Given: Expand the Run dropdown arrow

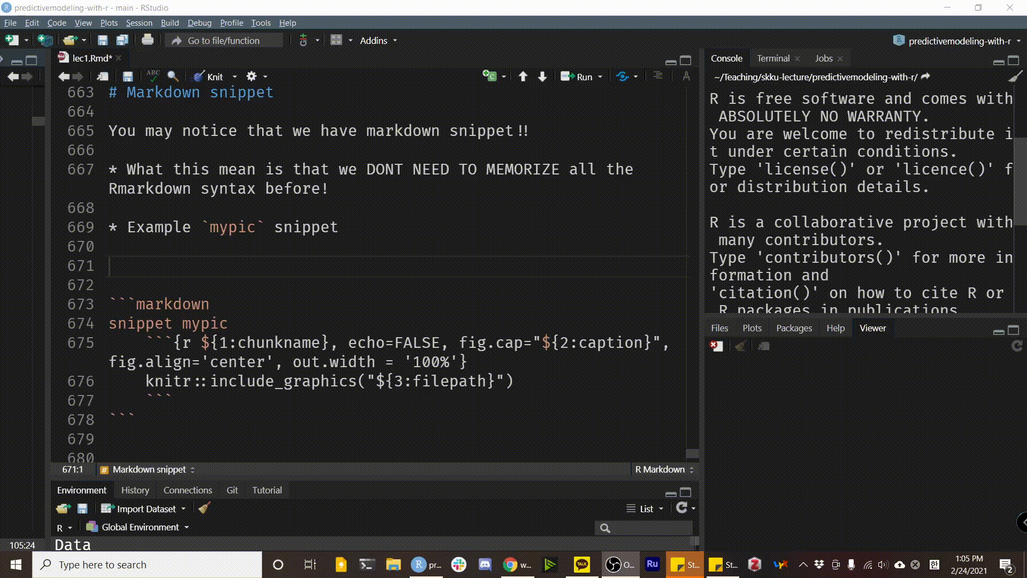Looking at the screenshot, I should pyautogui.click(x=600, y=77).
